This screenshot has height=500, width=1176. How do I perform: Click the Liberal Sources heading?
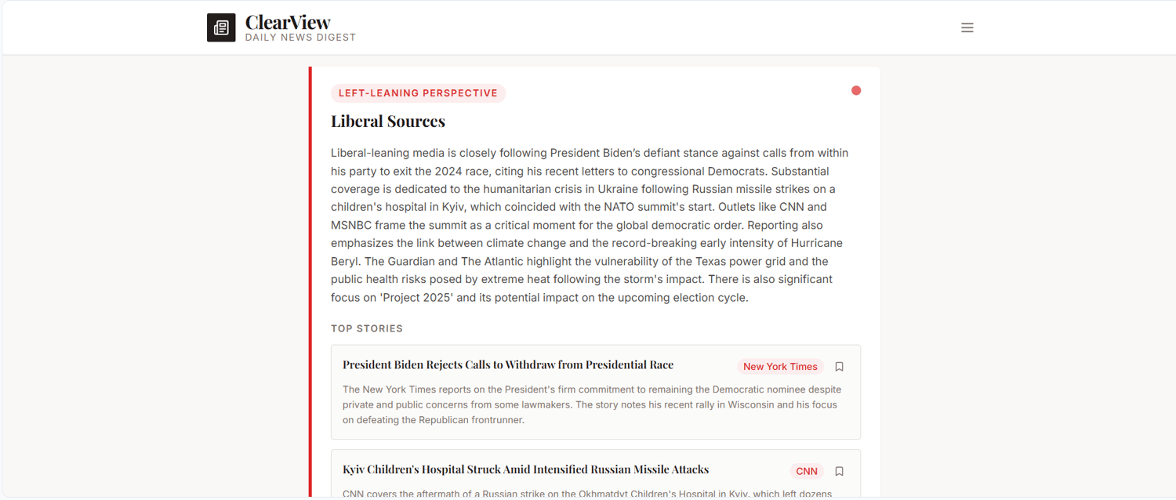pos(388,121)
